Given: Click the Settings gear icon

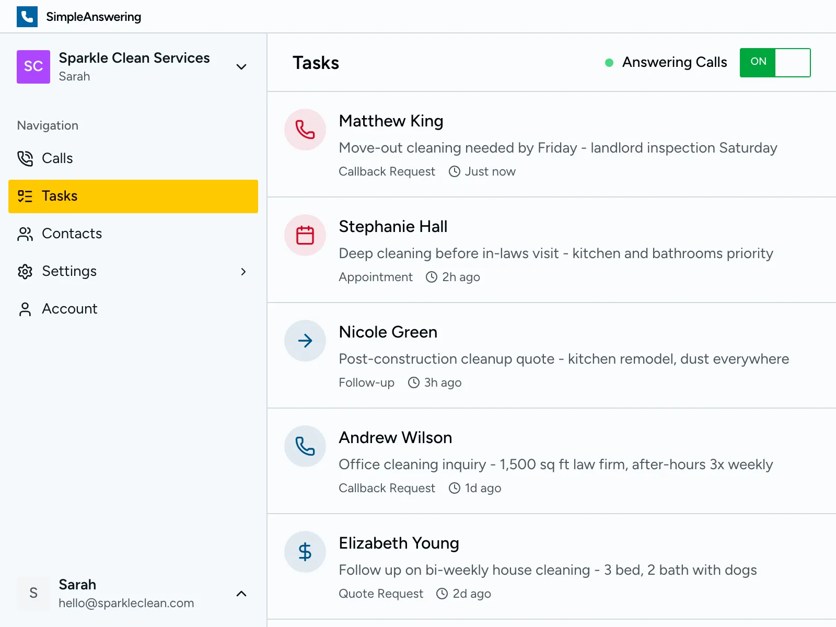Looking at the screenshot, I should (25, 271).
